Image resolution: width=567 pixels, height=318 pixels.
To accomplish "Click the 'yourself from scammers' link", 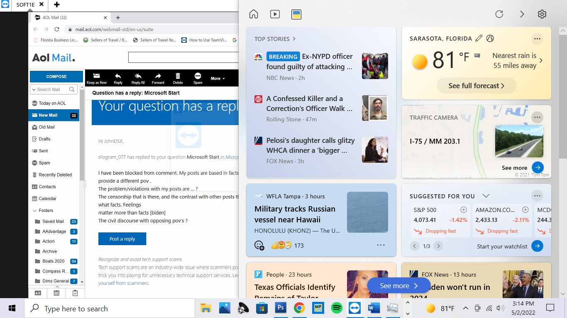I will [x=123, y=283].
